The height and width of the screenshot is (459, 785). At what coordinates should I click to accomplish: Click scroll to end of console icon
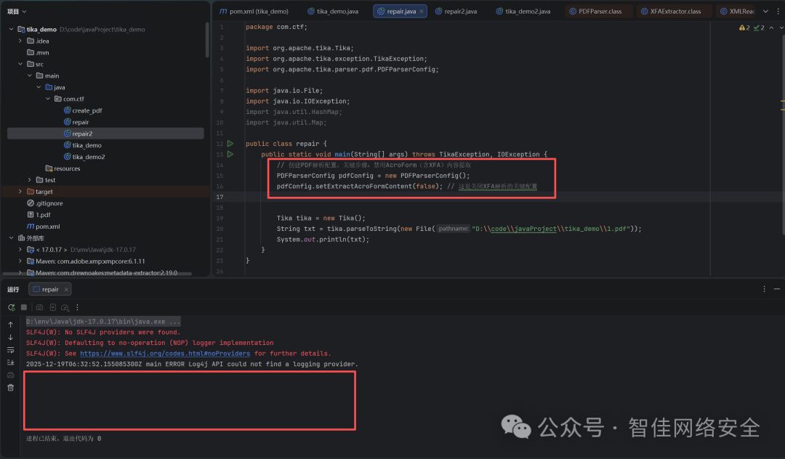(x=10, y=362)
